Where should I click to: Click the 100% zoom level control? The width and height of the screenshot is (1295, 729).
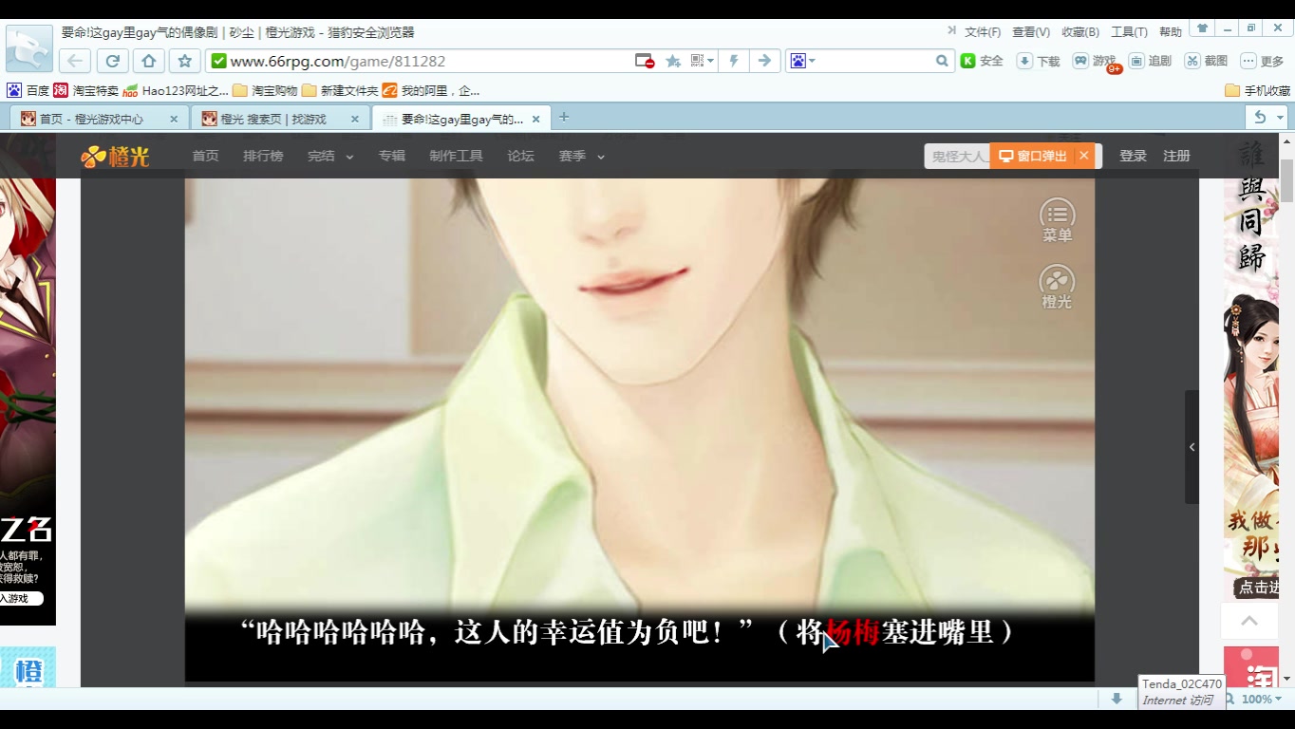click(x=1253, y=699)
